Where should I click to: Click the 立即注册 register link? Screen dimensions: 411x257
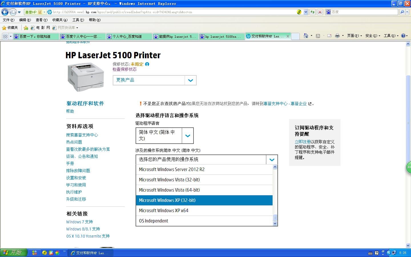click(x=303, y=142)
